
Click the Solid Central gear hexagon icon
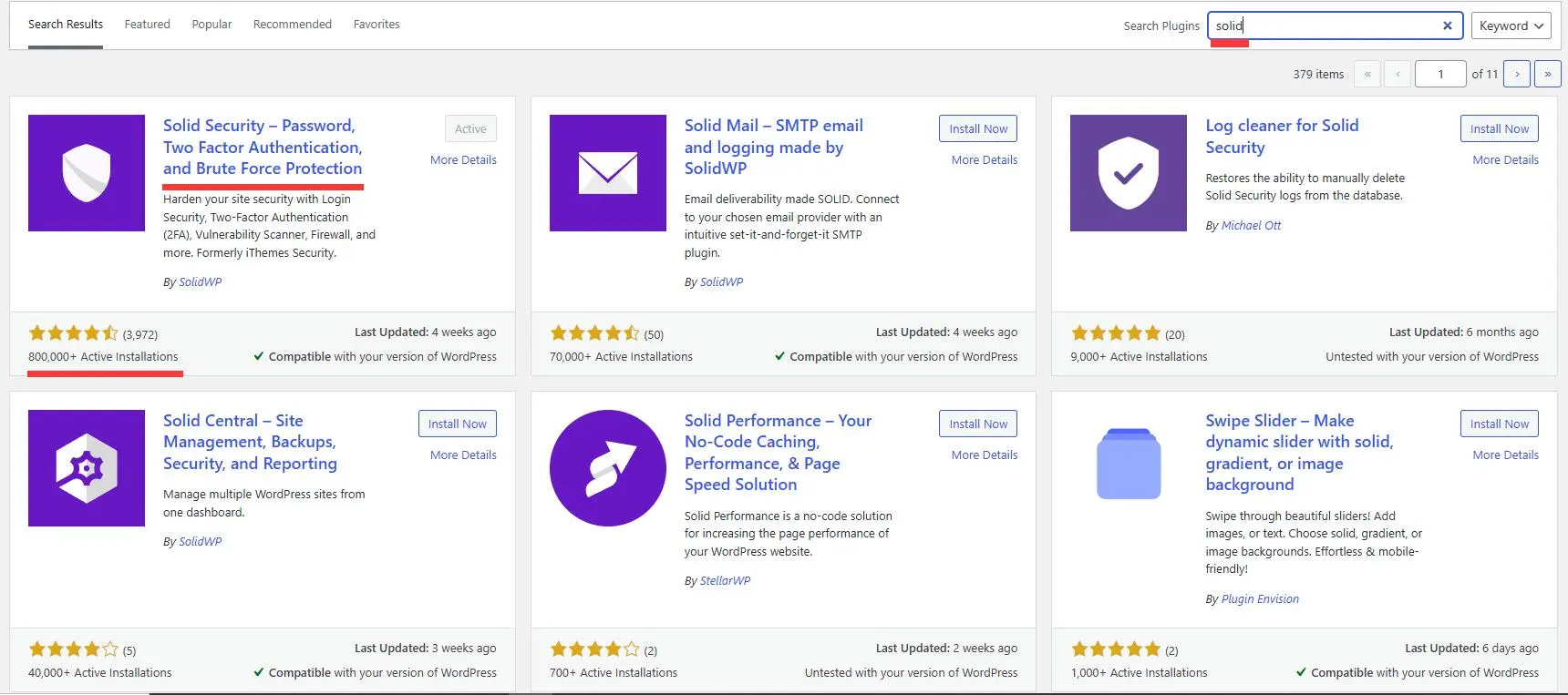[87, 468]
